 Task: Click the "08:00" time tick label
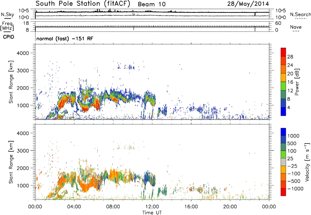coord(113,207)
